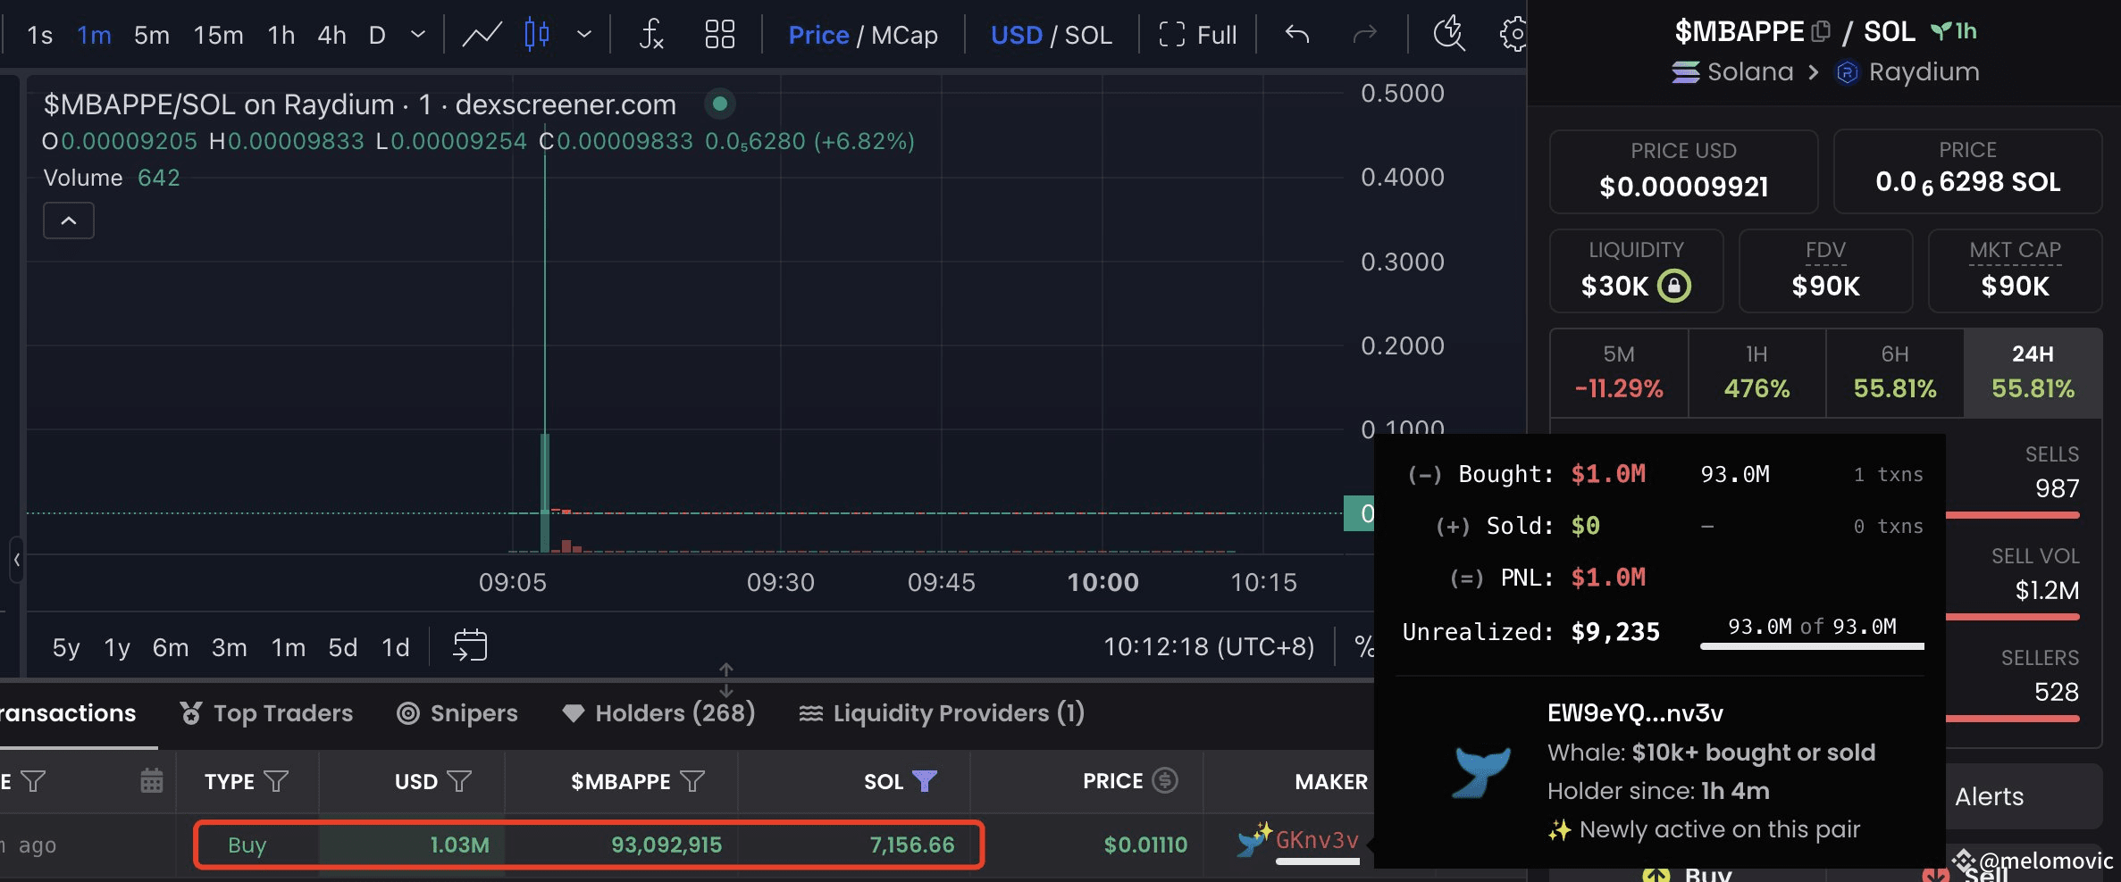Open the date calendar filter icon
Screen dimensions: 2121x882
click(x=152, y=781)
